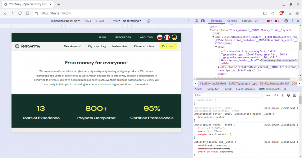Toggle the device toolbar icon
Image resolution: width=302 pixels, height=158 pixels.
click(x=203, y=21)
